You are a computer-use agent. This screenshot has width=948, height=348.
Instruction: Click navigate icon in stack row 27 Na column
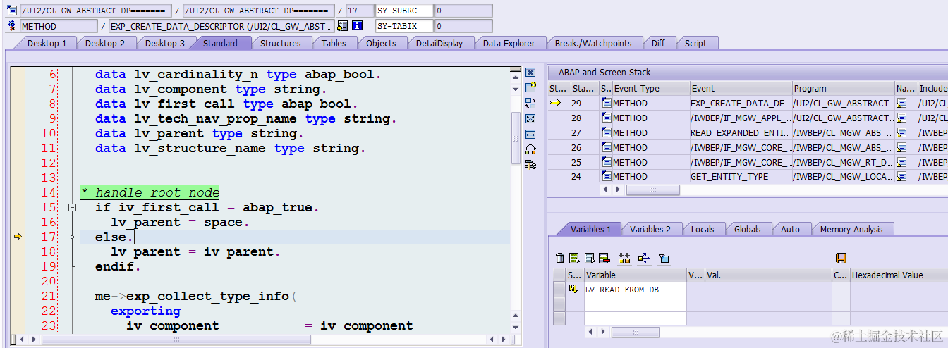tap(901, 132)
